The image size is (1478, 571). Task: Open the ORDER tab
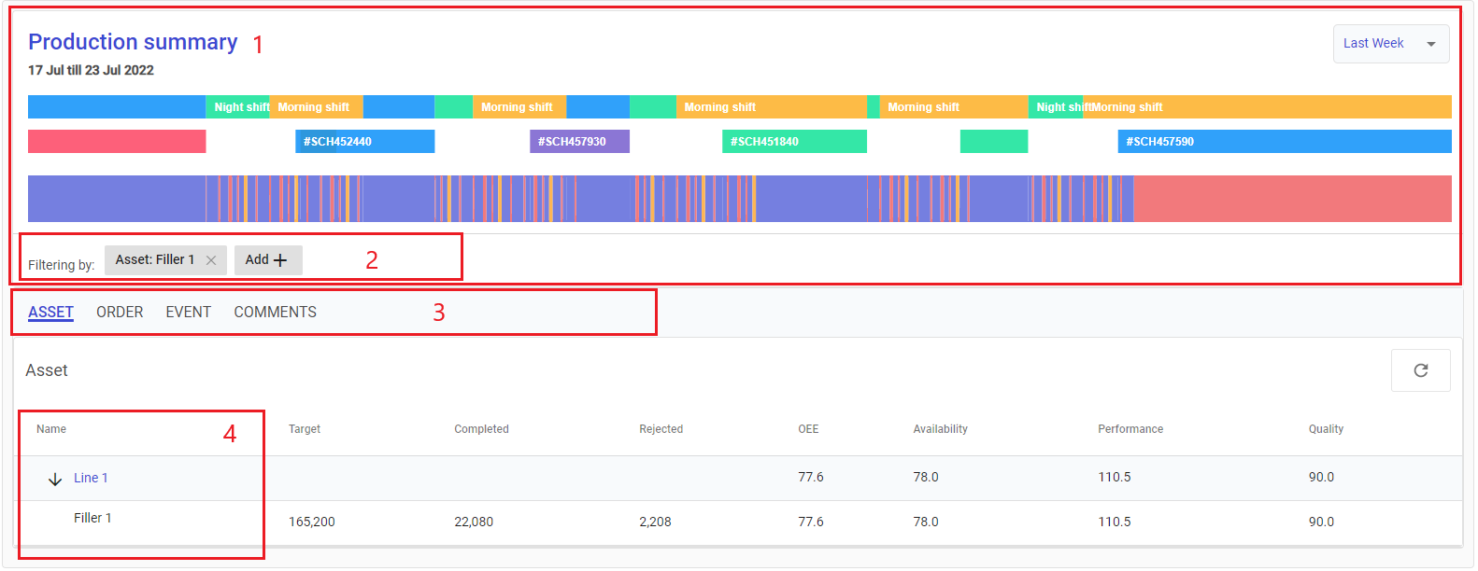pos(120,312)
